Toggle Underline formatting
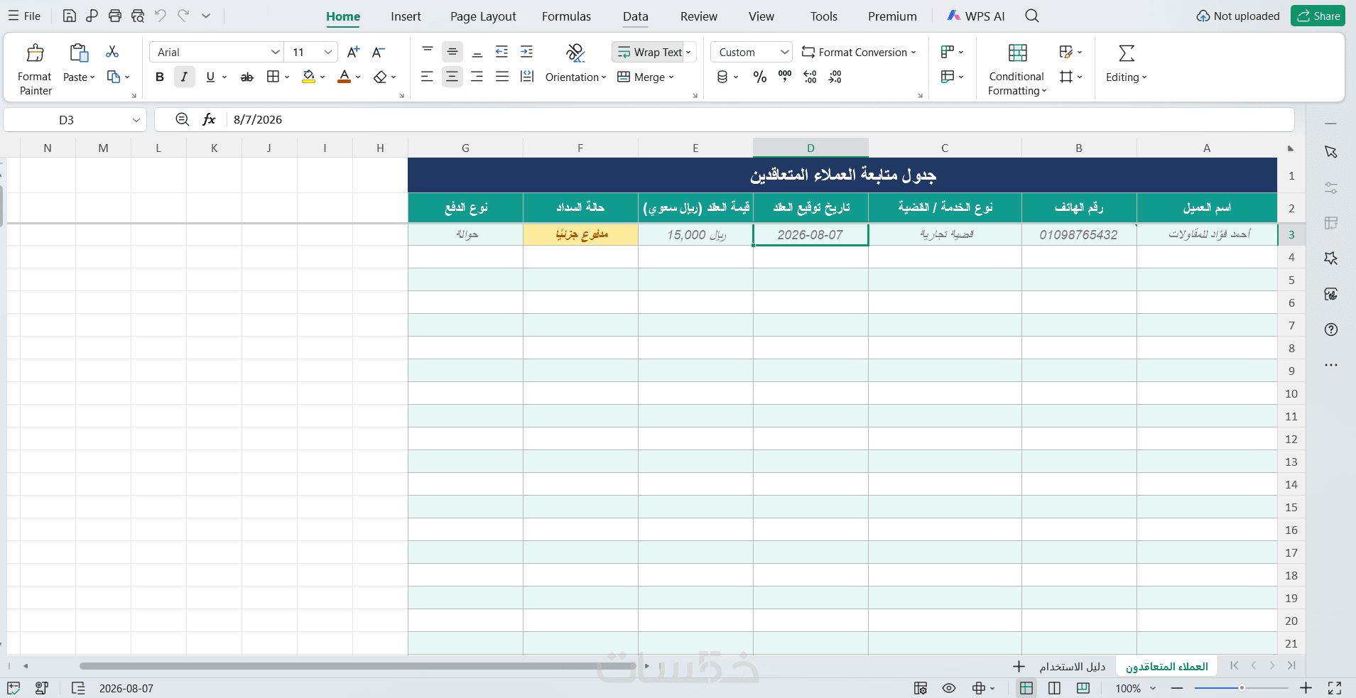Image resolution: width=1356 pixels, height=698 pixels. click(x=210, y=77)
